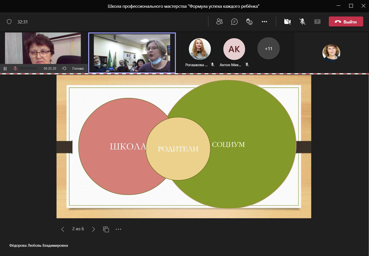Open the raise hand reactions menu

(x=249, y=22)
